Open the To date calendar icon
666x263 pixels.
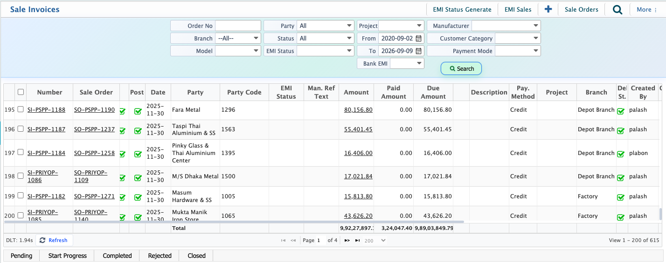pyautogui.click(x=418, y=51)
